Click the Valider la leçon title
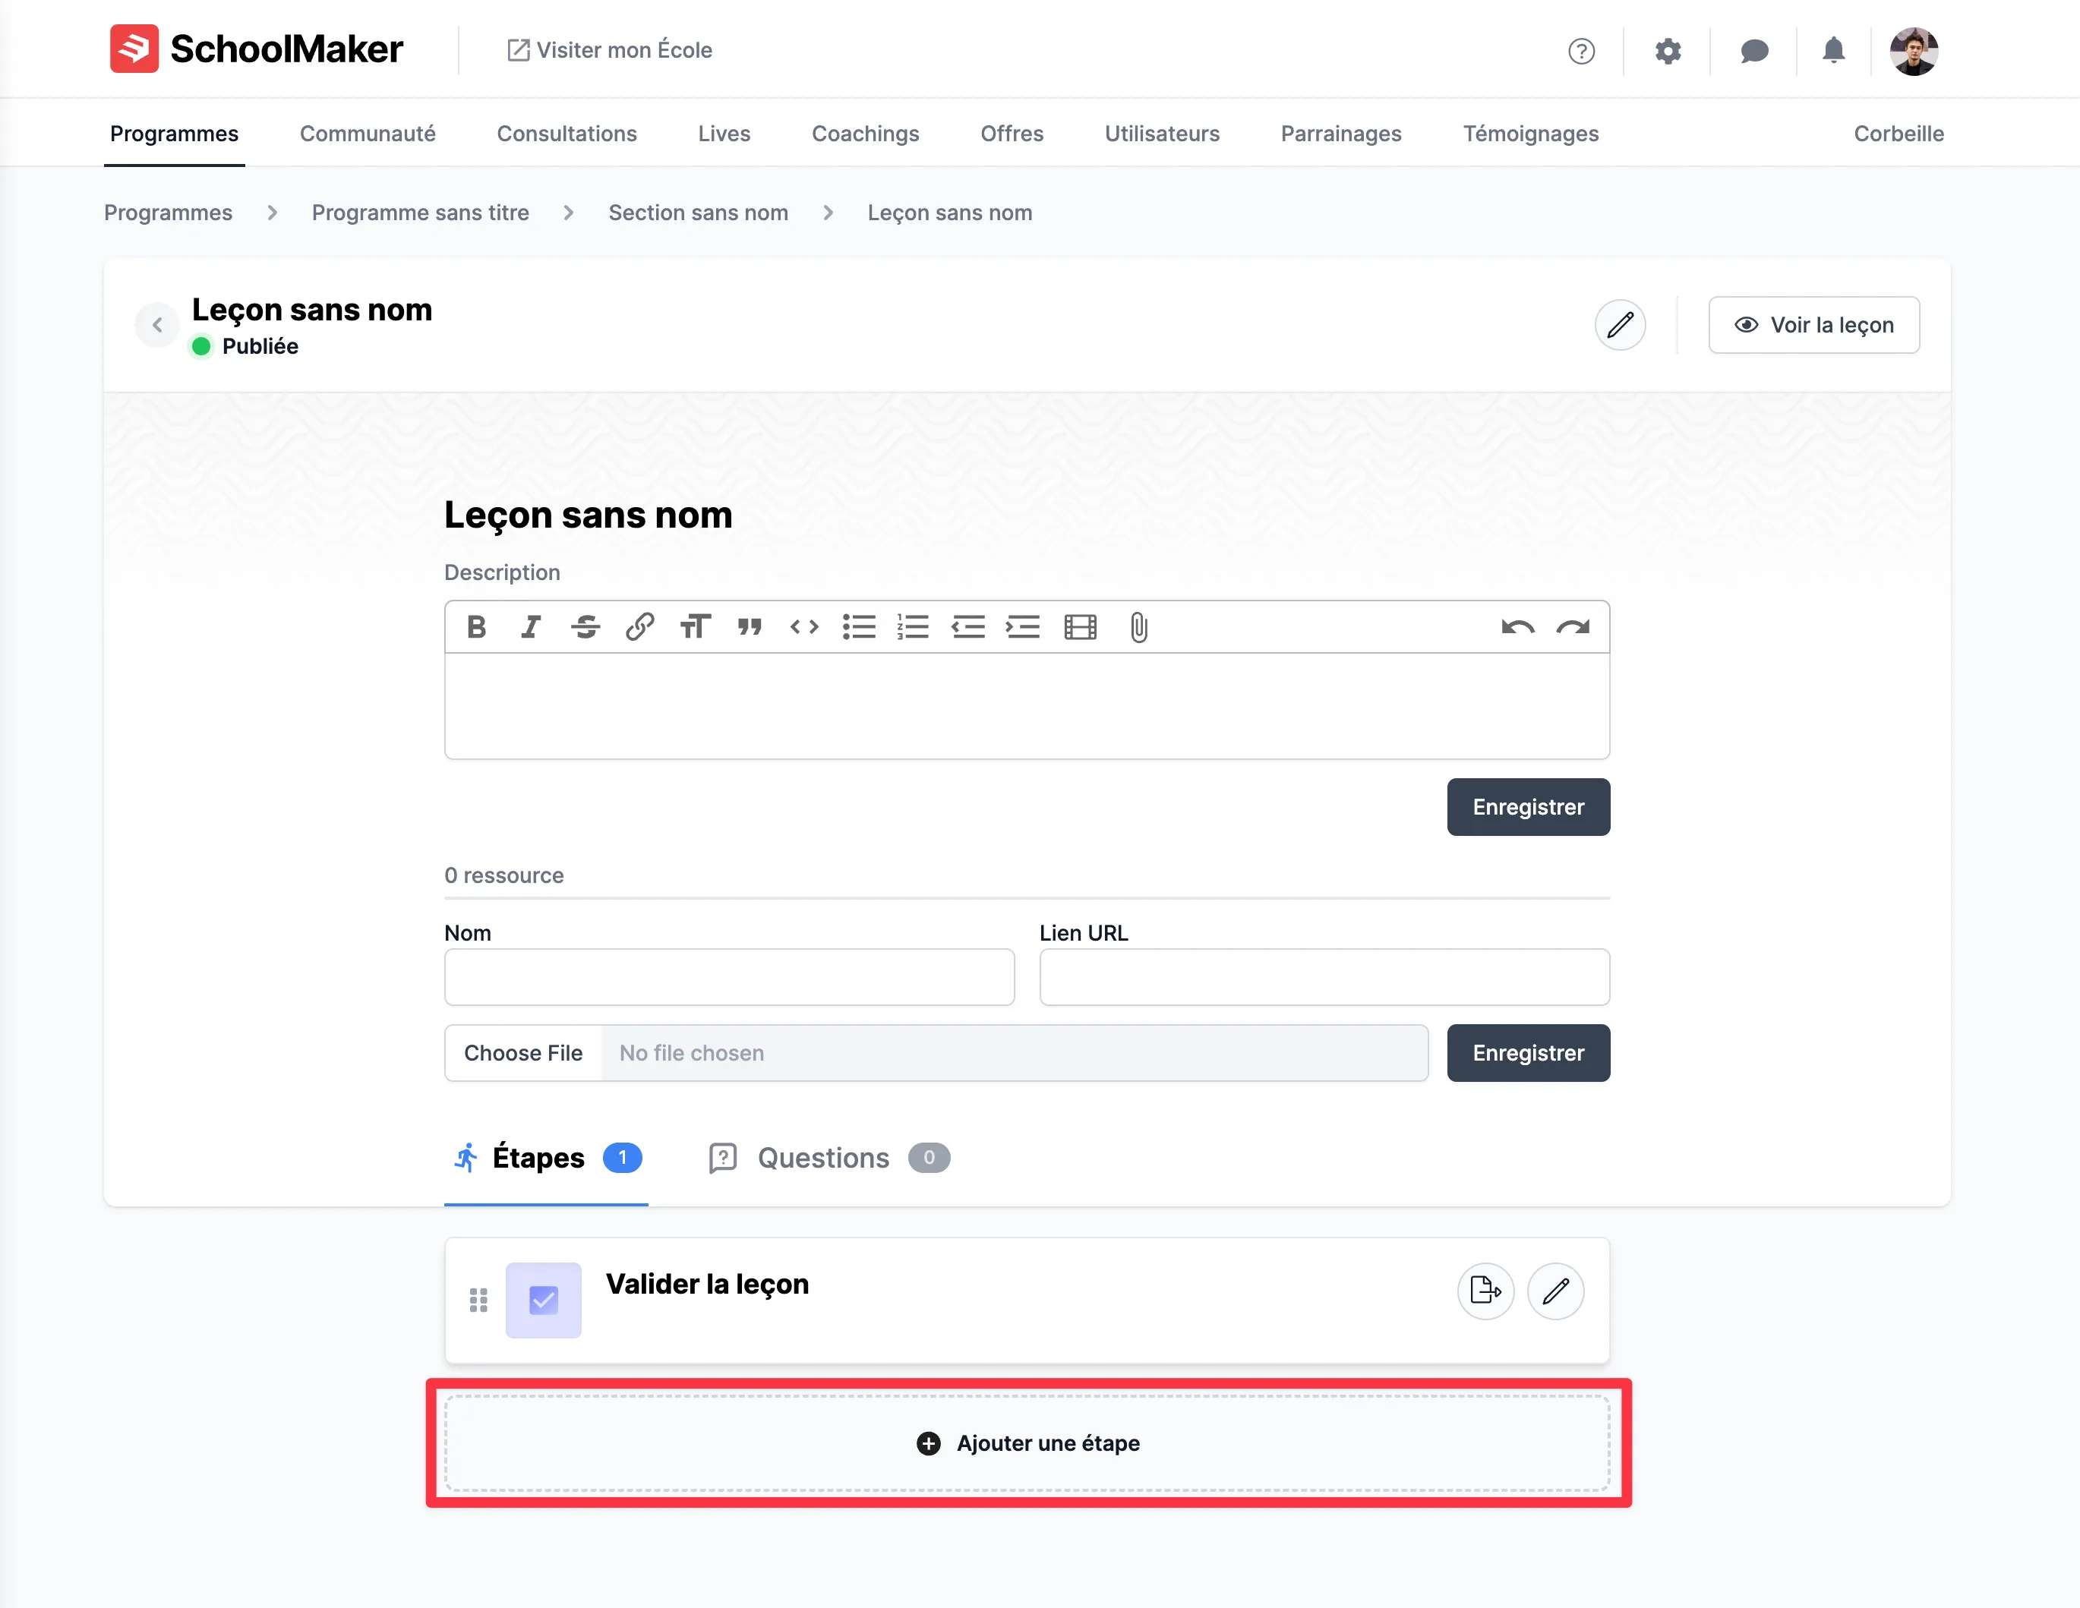2080x1608 pixels. click(707, 1283)
